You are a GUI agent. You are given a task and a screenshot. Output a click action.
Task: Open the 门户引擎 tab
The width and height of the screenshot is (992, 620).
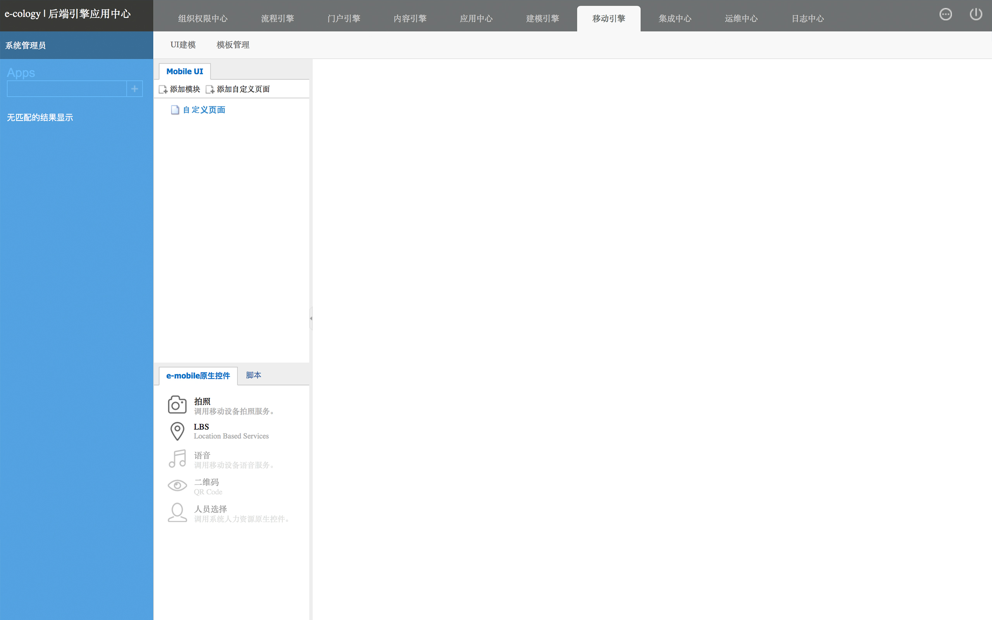tap(344, 19)
